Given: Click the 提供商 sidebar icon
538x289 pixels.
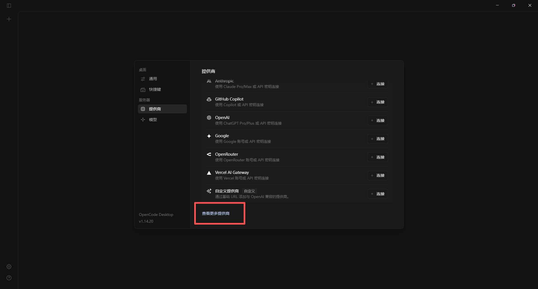Looking at the screenshot, I should pyautogui.click(x=143, y=109).
